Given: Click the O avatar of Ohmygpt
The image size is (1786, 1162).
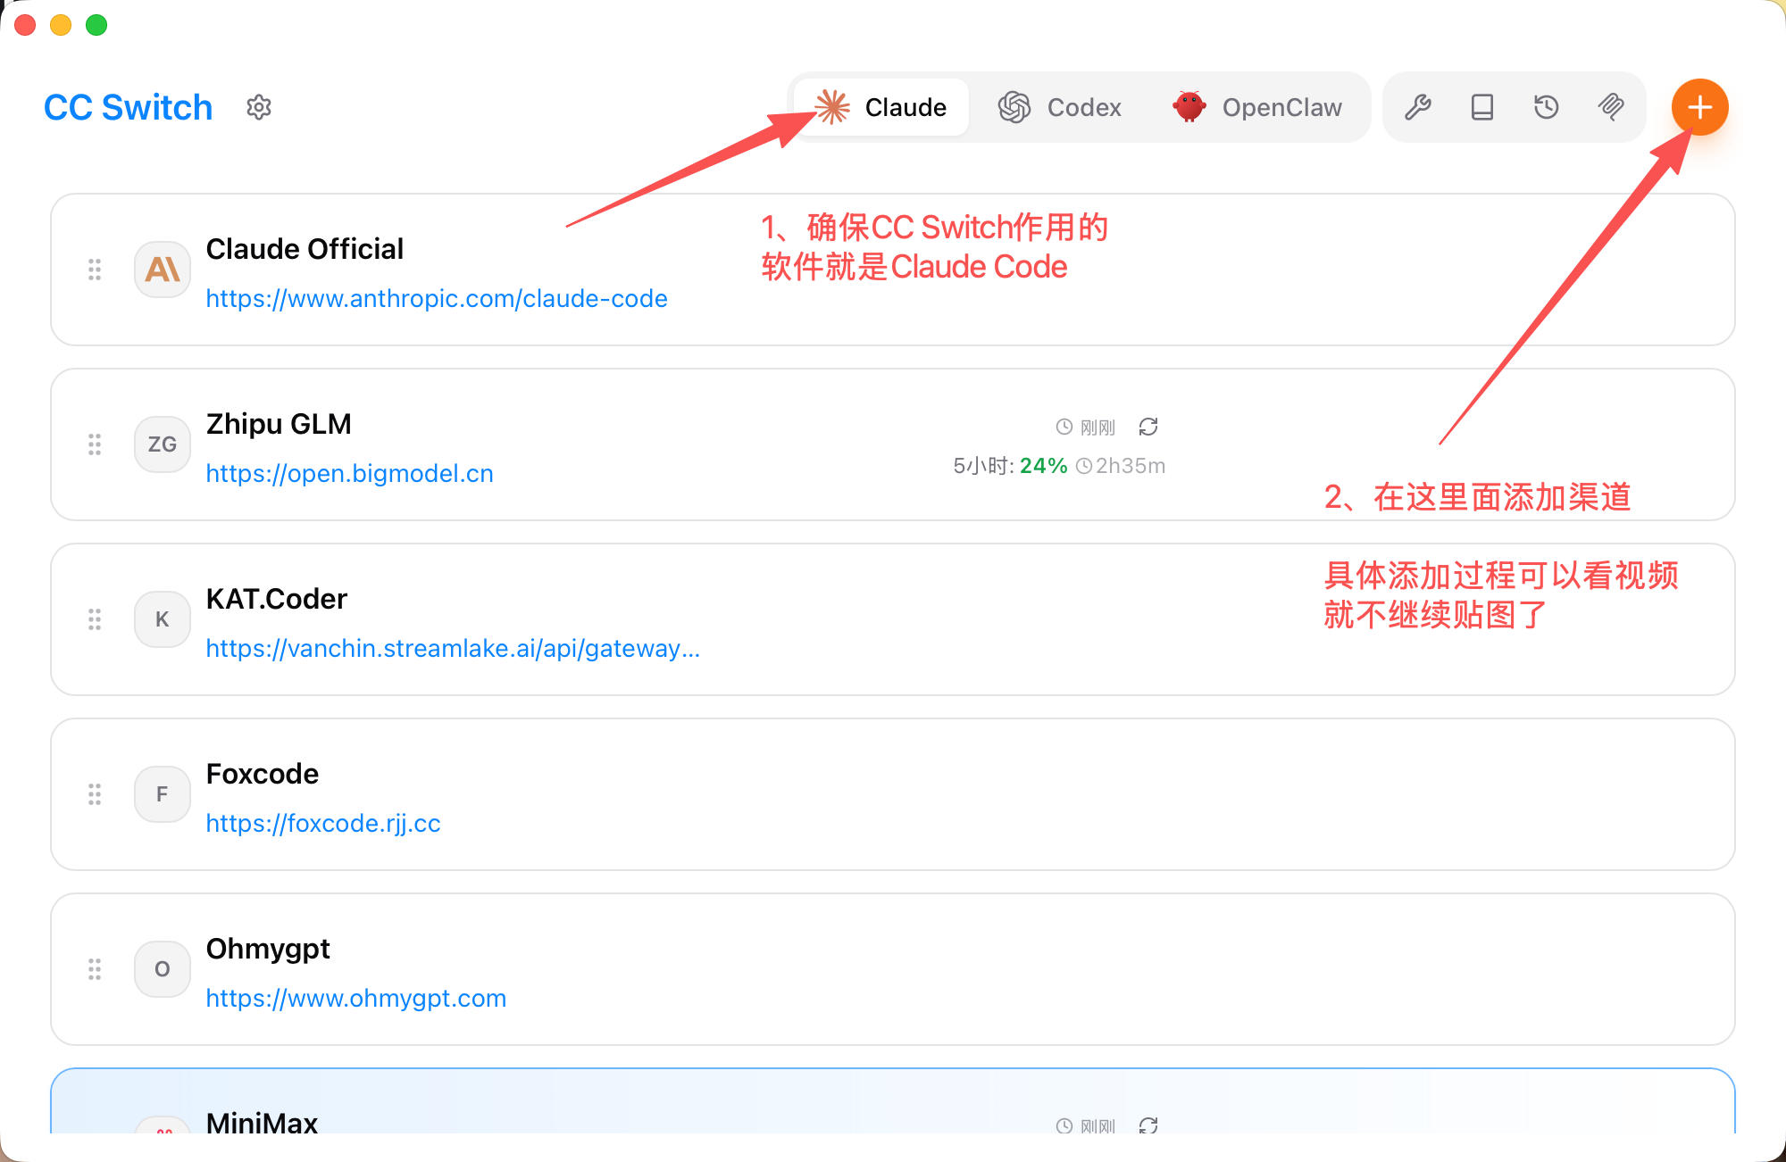Looking at the screenshot, I should [x=163, y=969].
